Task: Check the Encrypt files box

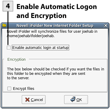Action: point(9,88)
